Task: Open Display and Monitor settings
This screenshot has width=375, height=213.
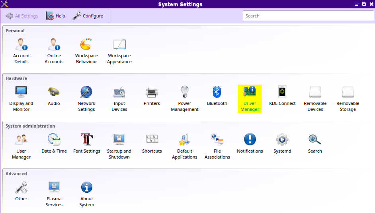Action: click(21, 98)
